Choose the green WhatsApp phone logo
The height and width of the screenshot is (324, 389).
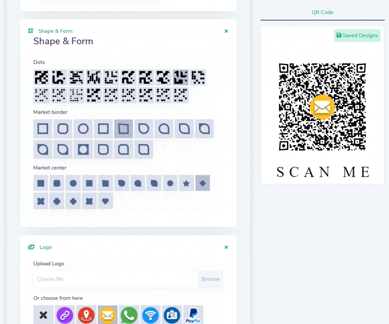[x=129, y=315]
